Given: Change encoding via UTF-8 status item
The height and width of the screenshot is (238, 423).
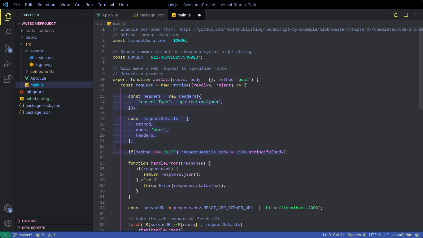Looking at the screenshot, I should pyautogui.click(x=375, y=235).
